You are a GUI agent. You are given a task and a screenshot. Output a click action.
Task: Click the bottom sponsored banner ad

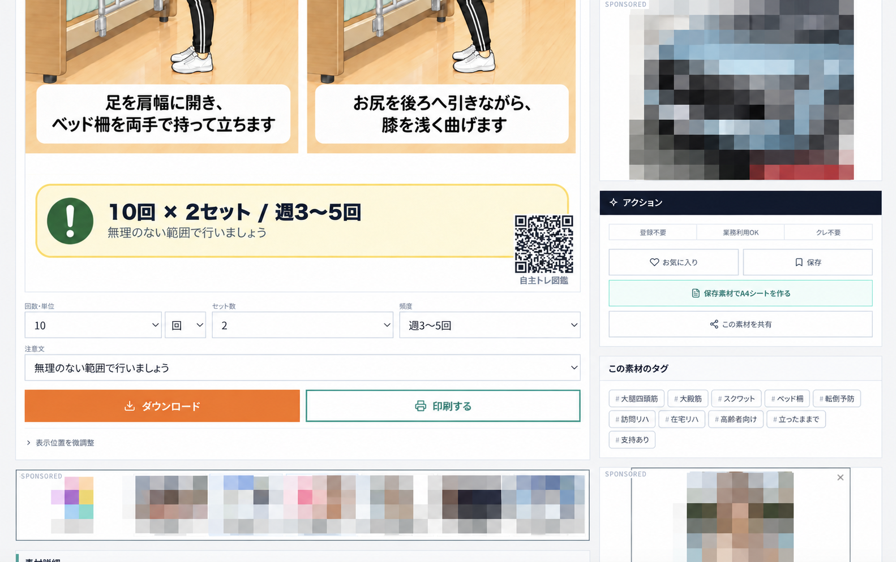coord(303,505)
